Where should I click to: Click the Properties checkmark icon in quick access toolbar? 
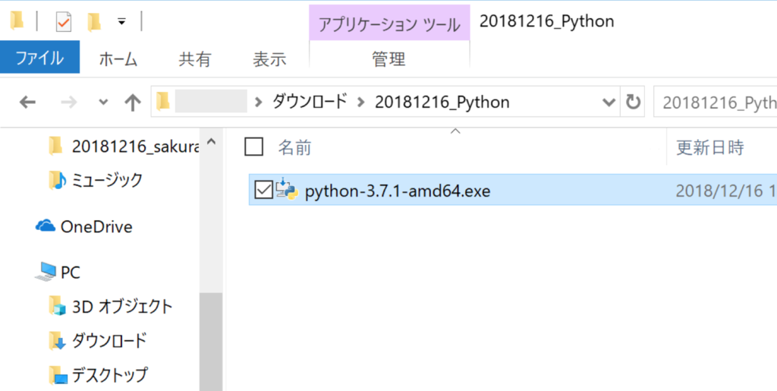click(64, 21)
